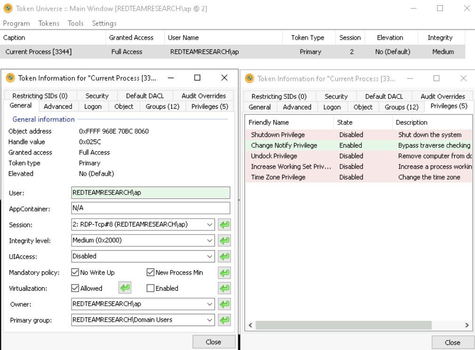Viewport: 475px width, 350px height.
Task: Apply the Session change with its green arrow
Action: (224, 225)
